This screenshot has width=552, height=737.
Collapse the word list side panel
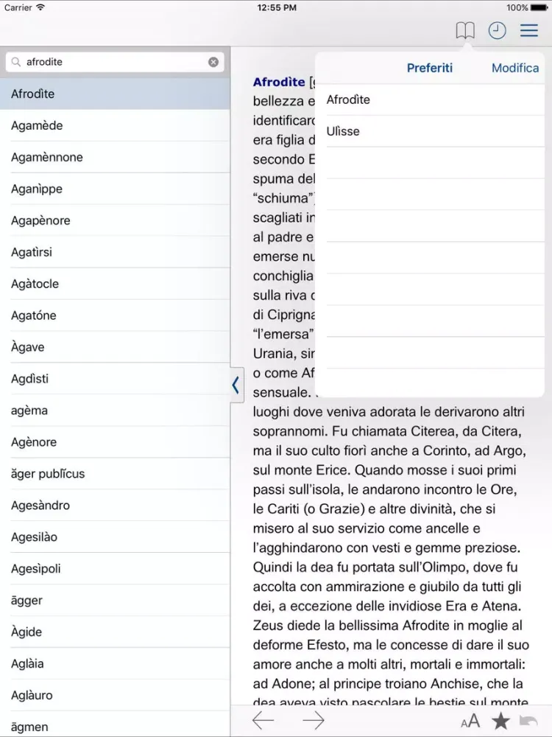click(236, 385)
